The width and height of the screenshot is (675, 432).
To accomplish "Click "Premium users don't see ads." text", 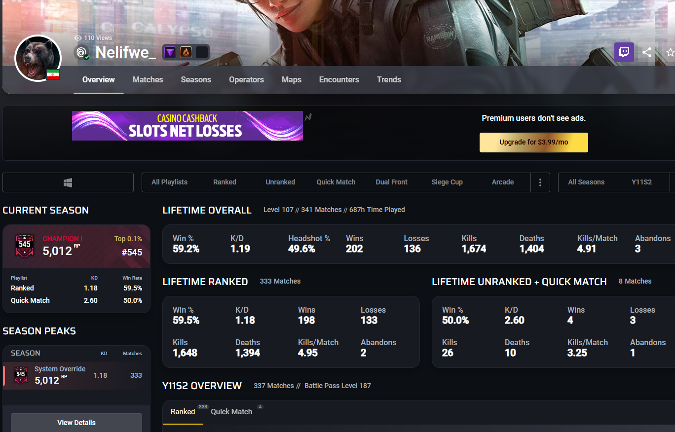I will (x=534, y=118).
